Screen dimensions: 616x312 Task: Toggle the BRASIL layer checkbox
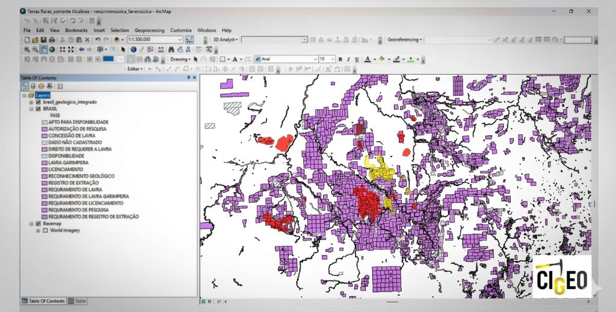click(x=38, y=109)
